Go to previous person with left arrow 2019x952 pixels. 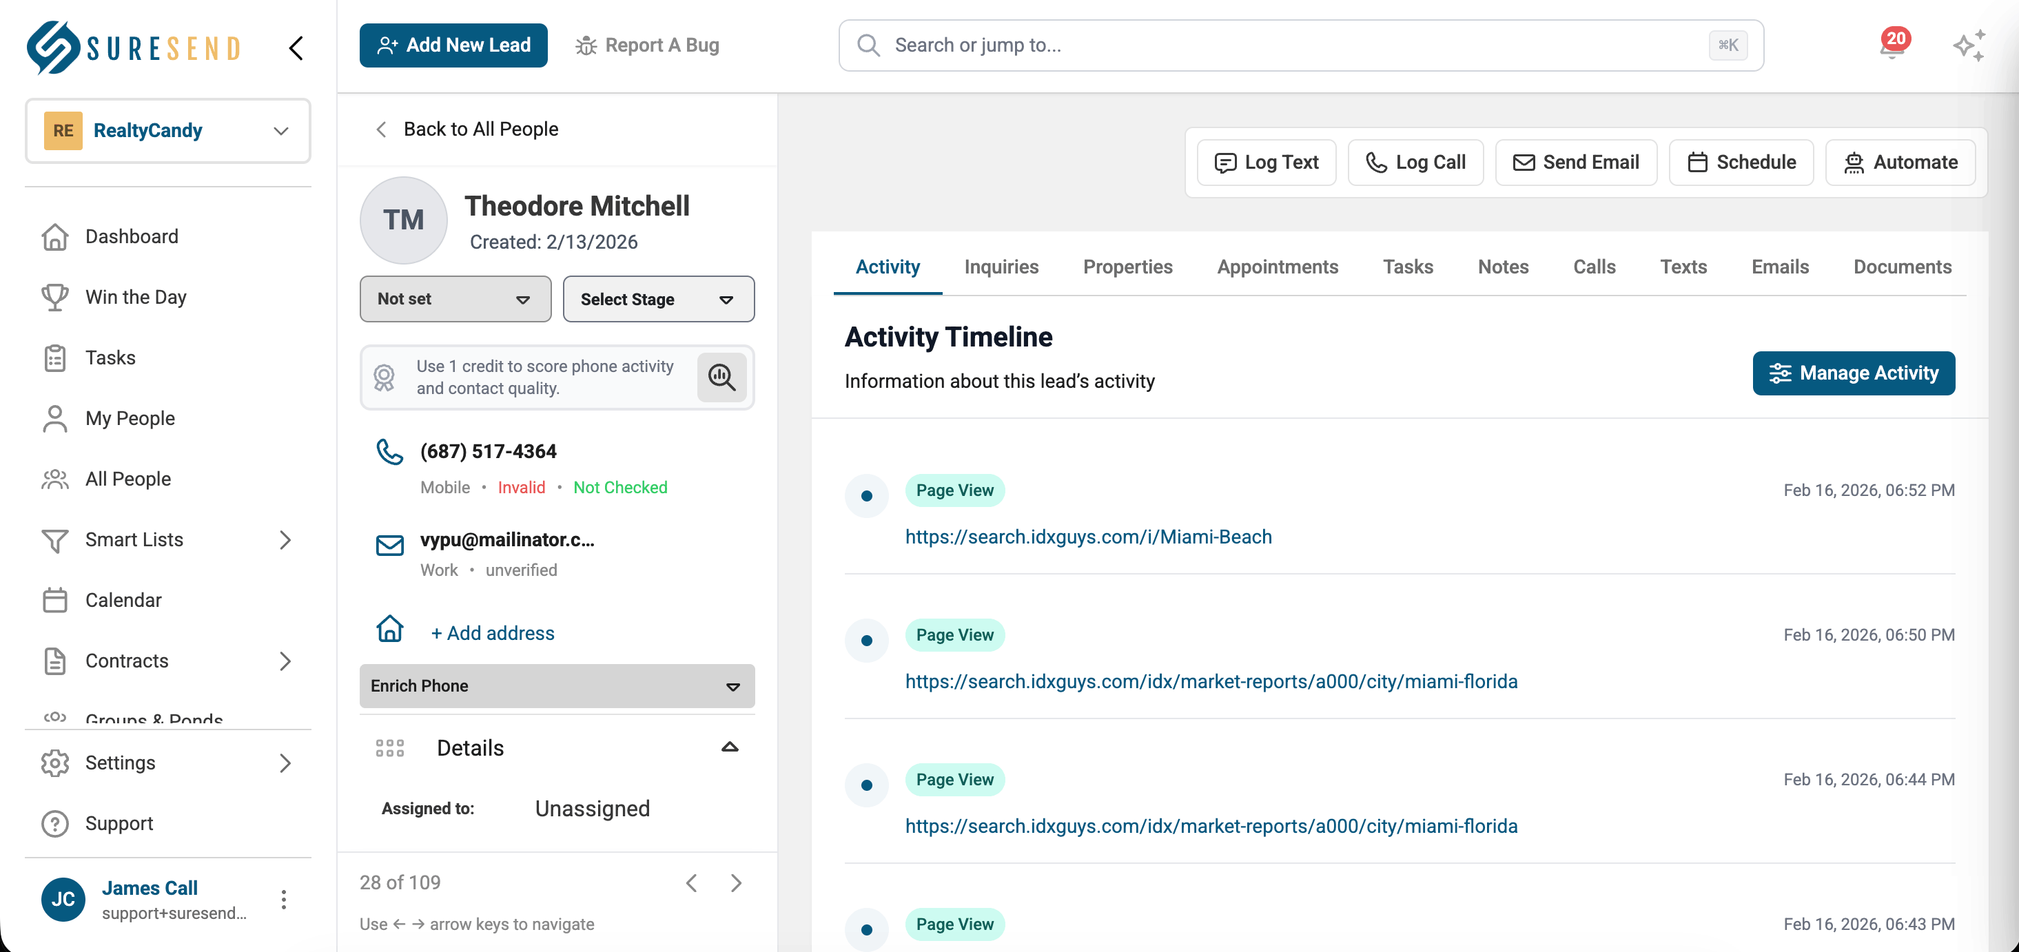coord(691,883)
